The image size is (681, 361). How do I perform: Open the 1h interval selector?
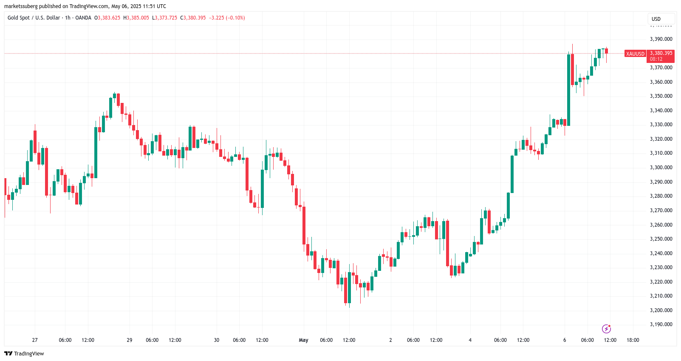pyautogui.click(x=68, y=18)
